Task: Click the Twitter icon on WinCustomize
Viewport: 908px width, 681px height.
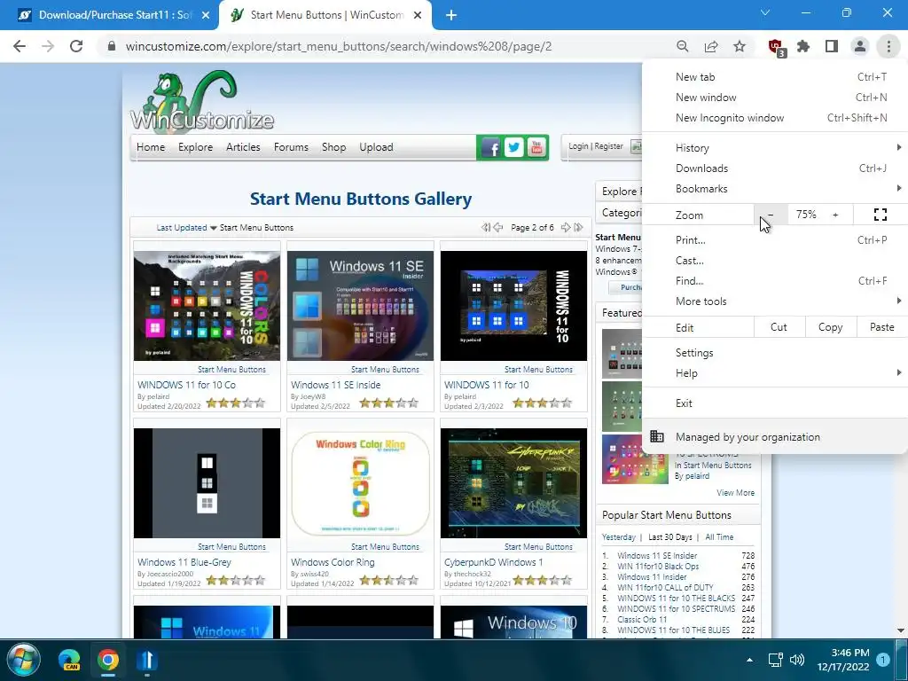Action: pyautogui.click(x=513, y=148)
